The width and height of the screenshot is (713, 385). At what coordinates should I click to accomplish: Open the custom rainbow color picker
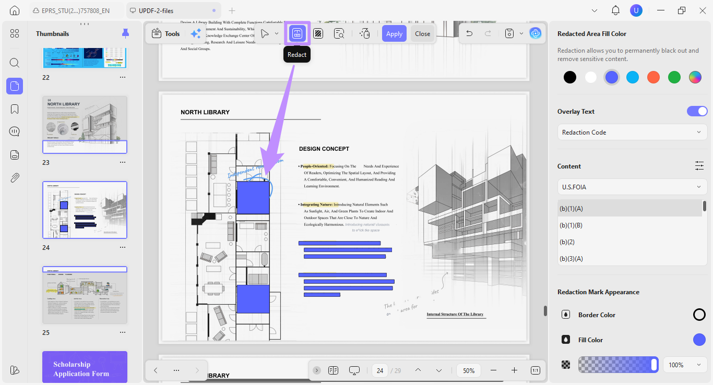pos(695,77)
